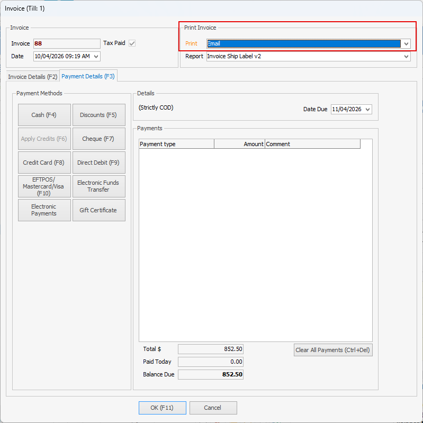Confirm with the OK (F11) button
Viewport: 423px width, 423px height.
163,408
